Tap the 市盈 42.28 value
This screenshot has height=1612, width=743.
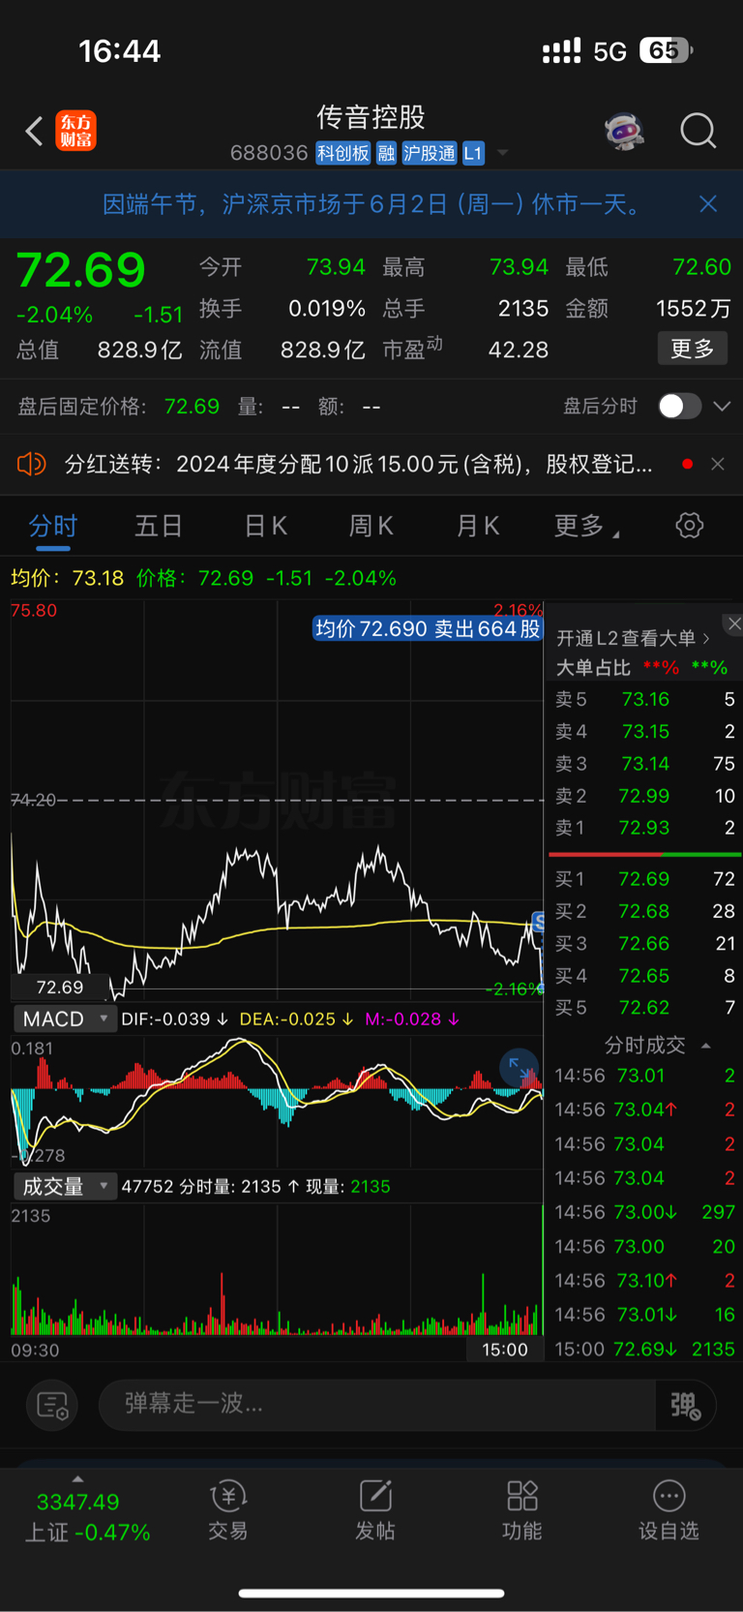tap(519, 350)
